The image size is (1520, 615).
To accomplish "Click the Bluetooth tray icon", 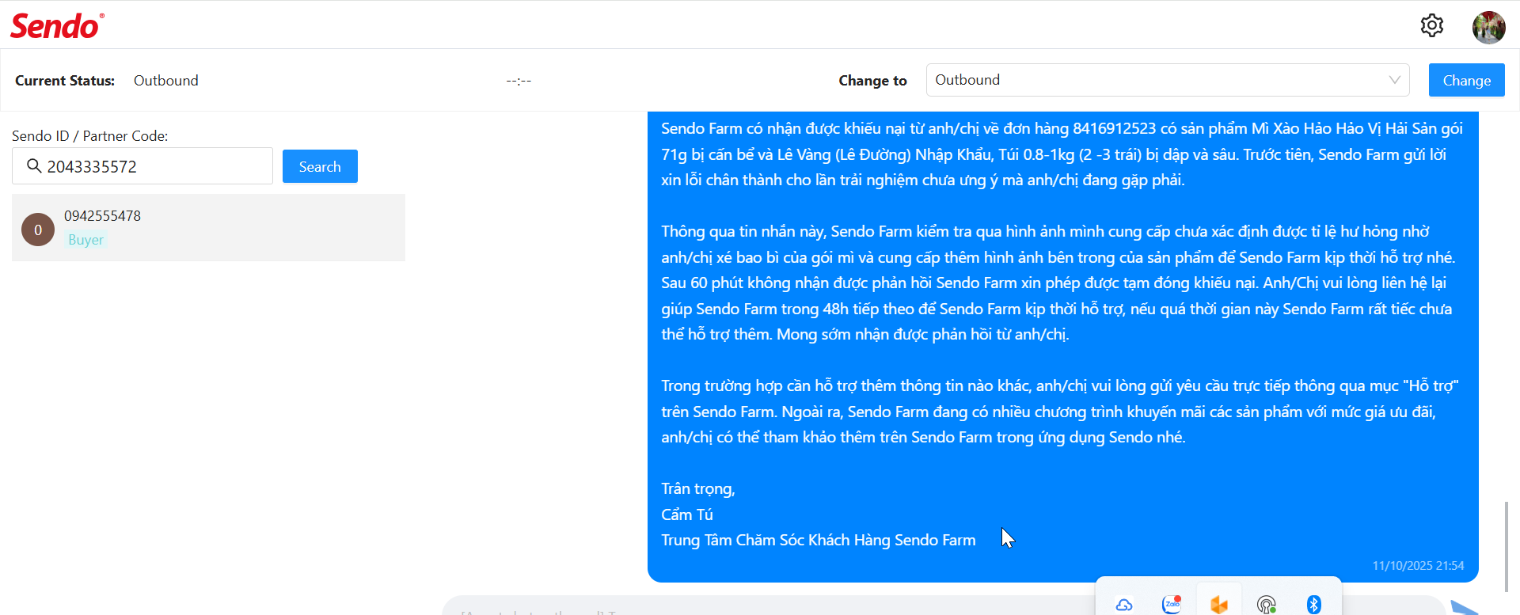I will pos(1314,605).
